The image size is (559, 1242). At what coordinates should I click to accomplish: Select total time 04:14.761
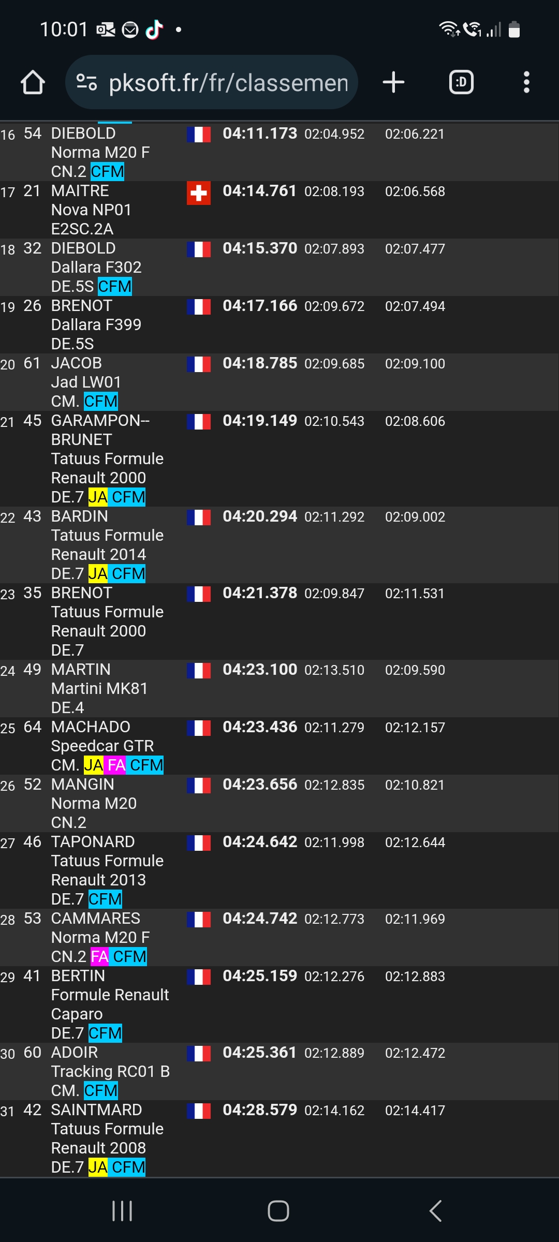(x=260, y=191)
